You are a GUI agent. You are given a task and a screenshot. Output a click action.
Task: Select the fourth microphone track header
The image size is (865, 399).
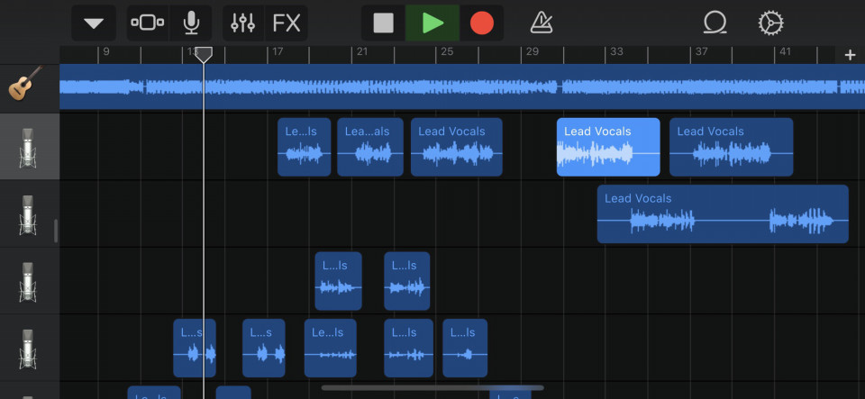29,348
